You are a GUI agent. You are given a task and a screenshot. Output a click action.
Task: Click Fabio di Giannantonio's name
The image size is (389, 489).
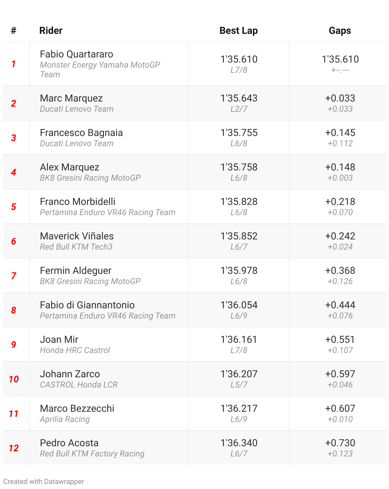(x=87, y=305)
